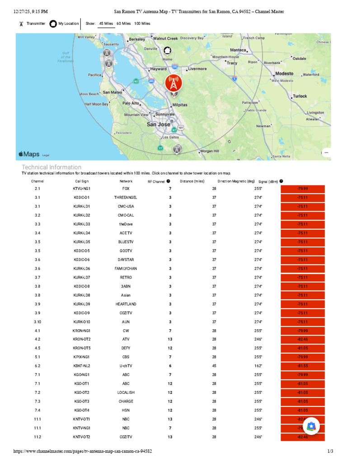Click the HEARTLAND network cell

pyautogui.click(x=126, y=304)
